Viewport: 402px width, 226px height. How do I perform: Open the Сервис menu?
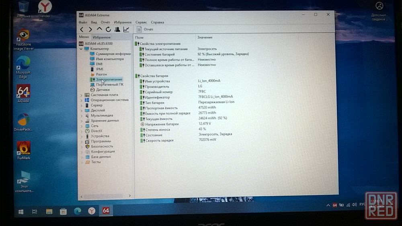point(141,23)
